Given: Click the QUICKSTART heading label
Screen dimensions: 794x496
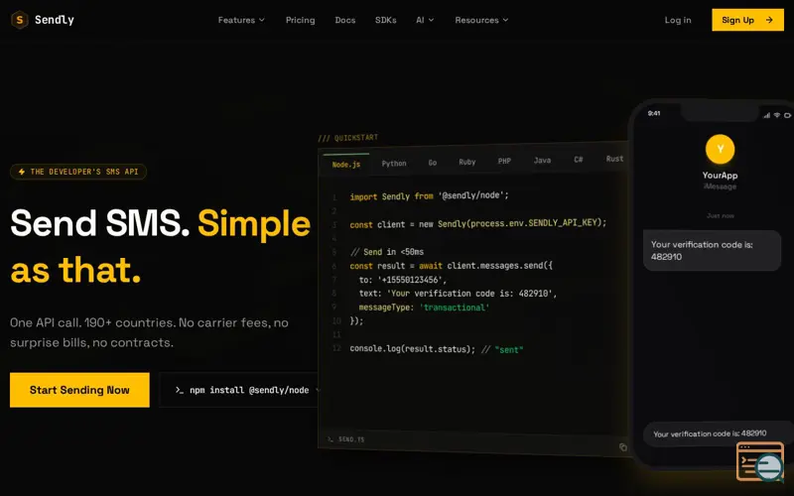Looking at the screenshot, I should (348, 138).
